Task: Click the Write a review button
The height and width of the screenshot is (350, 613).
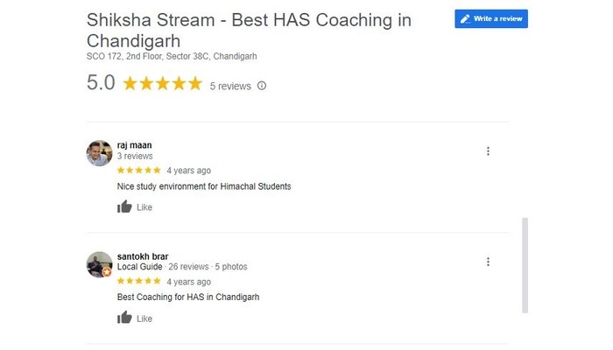Action: pos(491,18)
